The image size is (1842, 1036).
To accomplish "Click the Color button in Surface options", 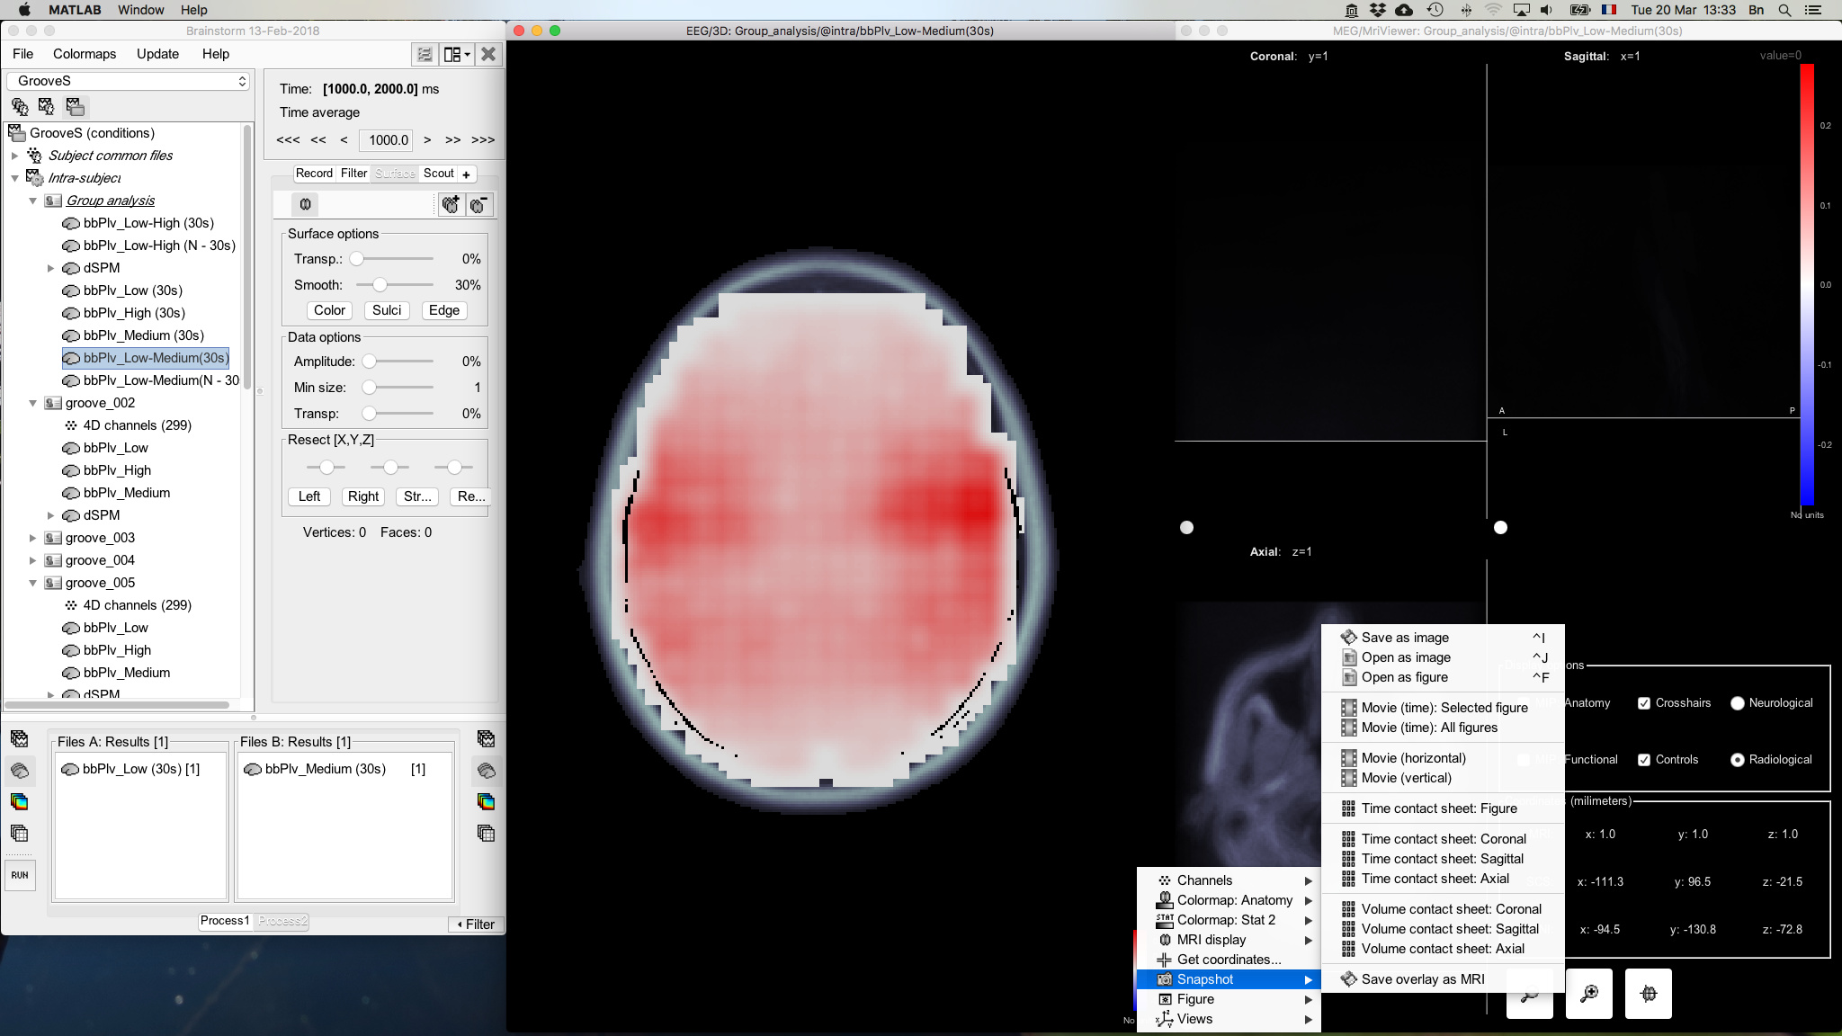I will coord(329,310).
